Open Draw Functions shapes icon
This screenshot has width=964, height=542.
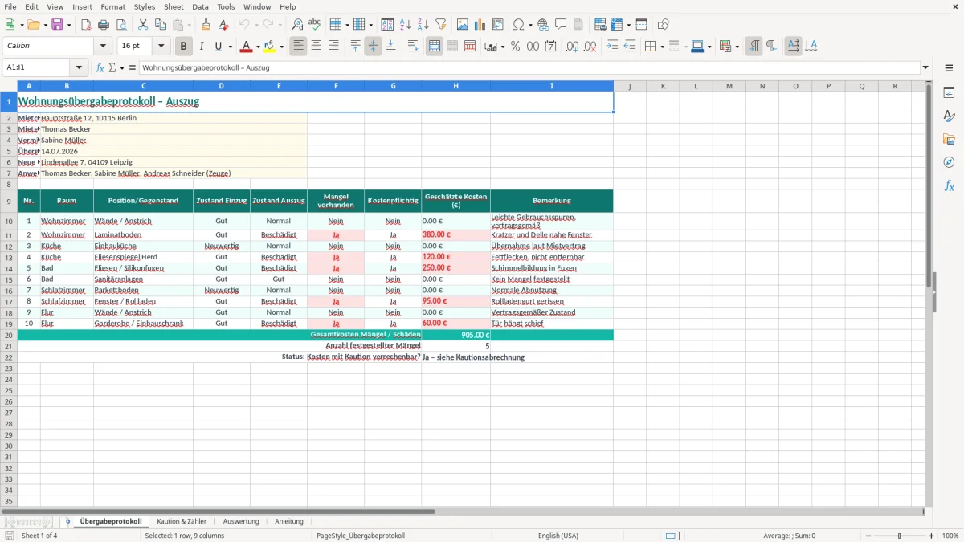664,25
